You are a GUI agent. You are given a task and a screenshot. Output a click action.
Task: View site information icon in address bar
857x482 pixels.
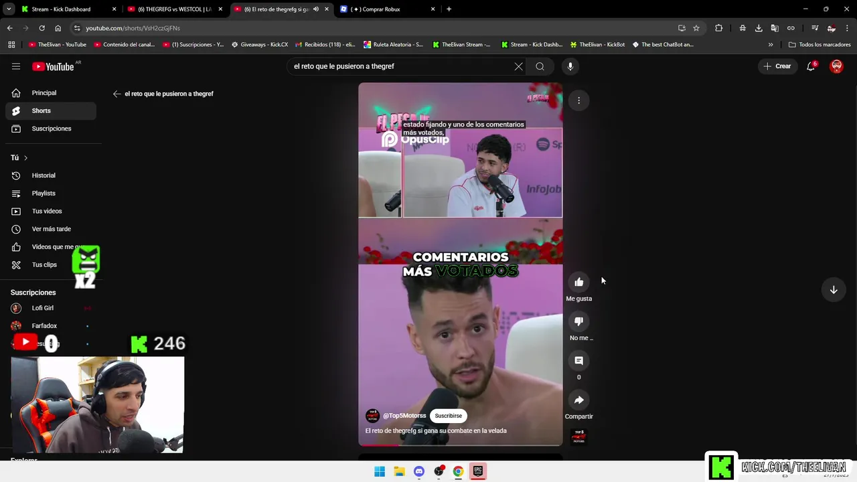click(x=77, y=28)
